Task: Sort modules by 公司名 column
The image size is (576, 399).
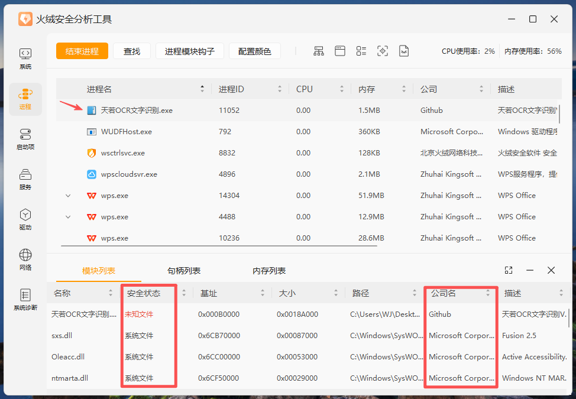Action: coord(488,293)
